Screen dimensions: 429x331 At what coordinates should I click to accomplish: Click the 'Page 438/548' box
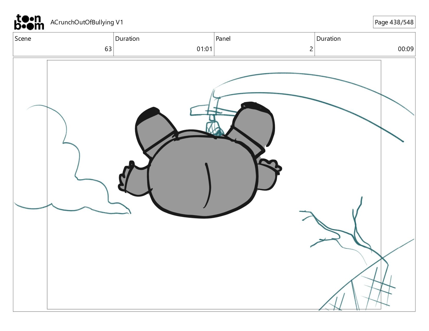(x=394, y=22)
